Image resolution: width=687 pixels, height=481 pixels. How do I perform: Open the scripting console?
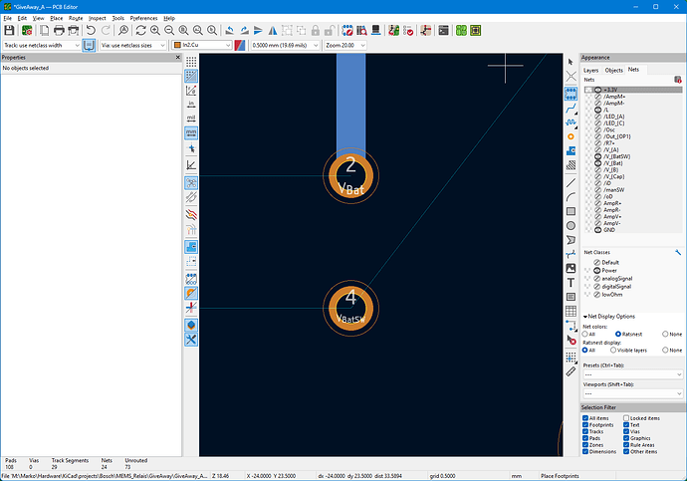443,30
